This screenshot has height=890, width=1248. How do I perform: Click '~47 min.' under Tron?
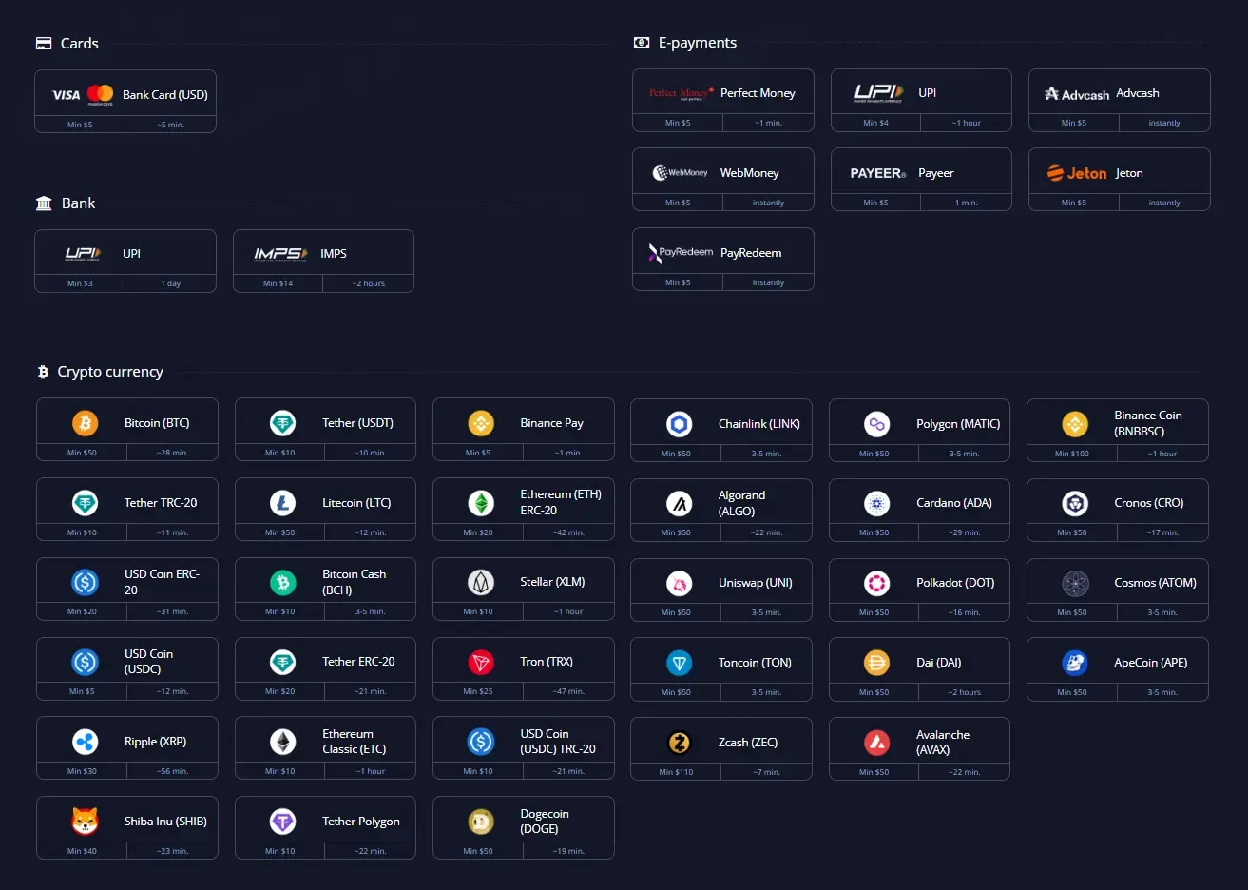(568, 691)
